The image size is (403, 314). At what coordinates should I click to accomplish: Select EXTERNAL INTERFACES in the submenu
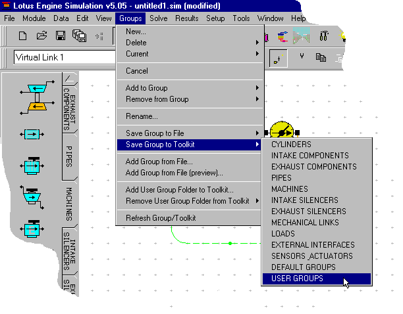point(317,245)
